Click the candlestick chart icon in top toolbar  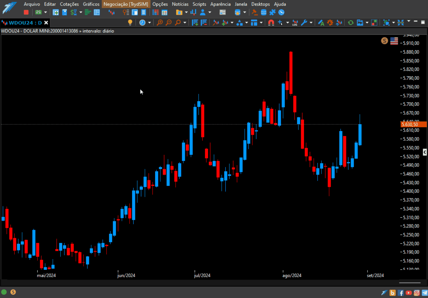pos(111,12)
